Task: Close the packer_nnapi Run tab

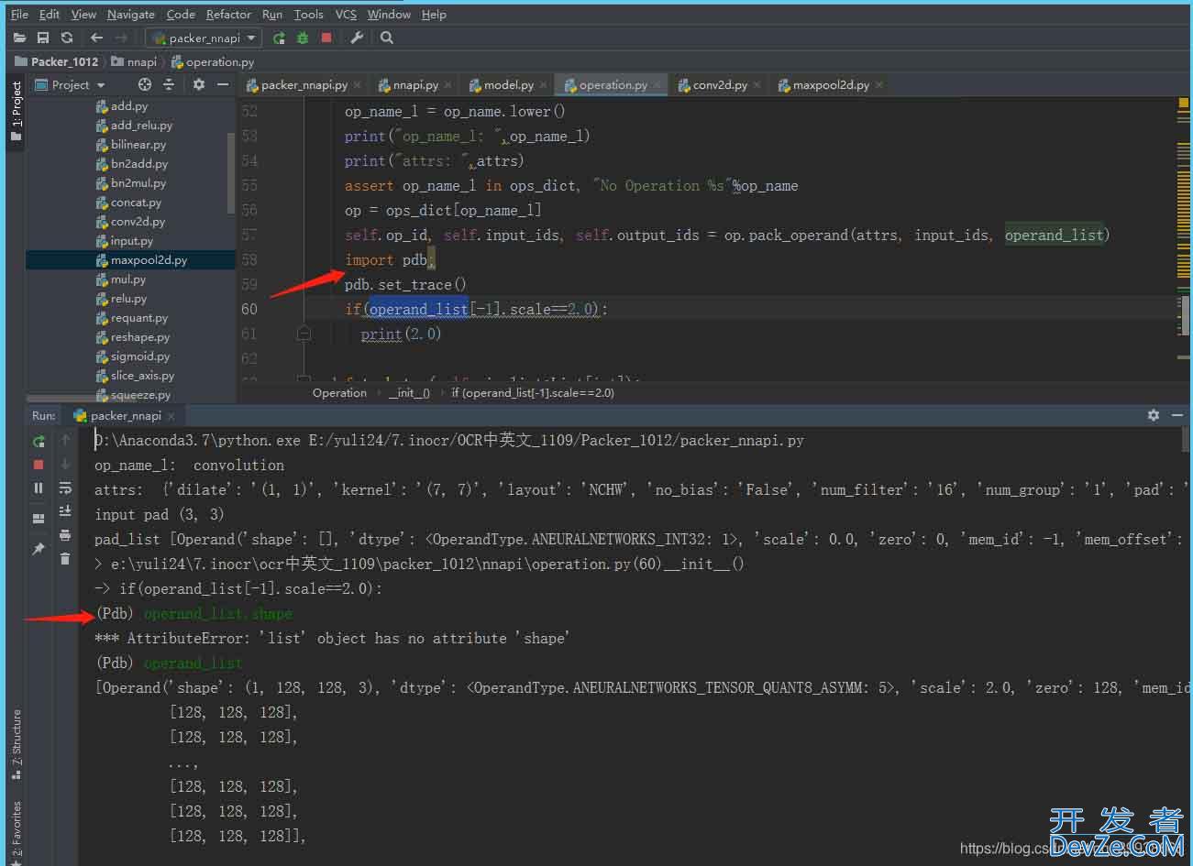Action: [x=171, y=416]
